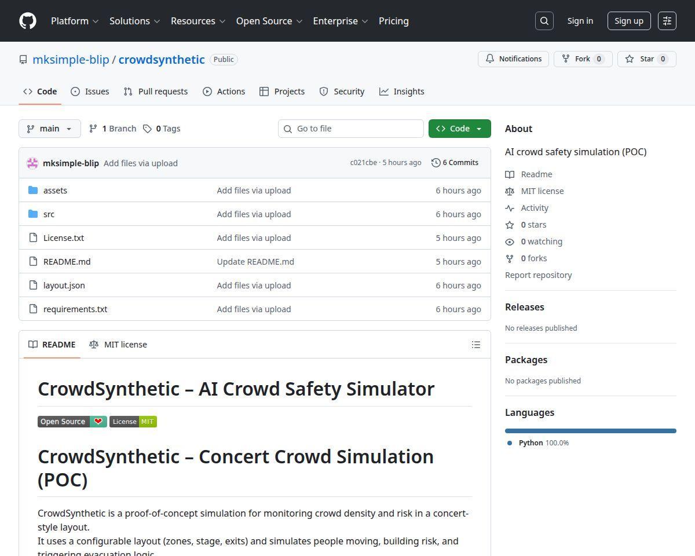The height and width of the screenshot is (556, 695).
Task: Click the License MIT badge
Action: [133, 422]
